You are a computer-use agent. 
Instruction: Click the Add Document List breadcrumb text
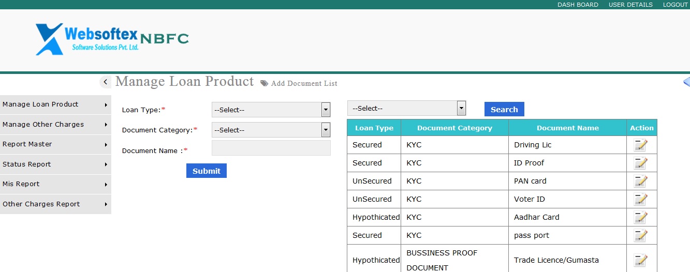pos(304,83)
